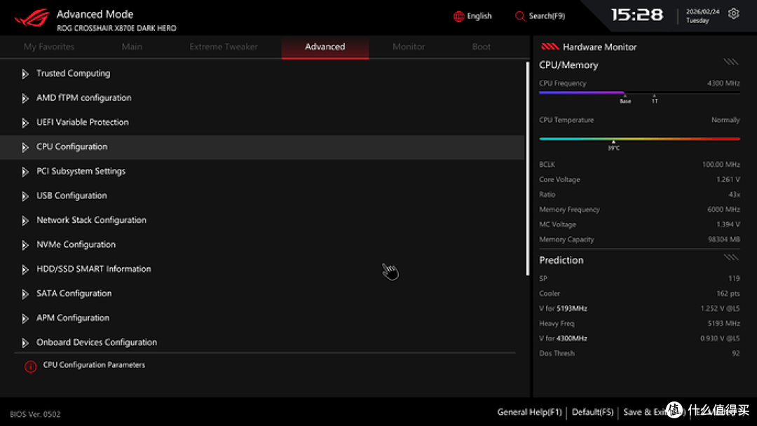This screenshot has width=757, height=426.
Task: Expand Onboard Devices Configuration arrow
Action: 25,343
